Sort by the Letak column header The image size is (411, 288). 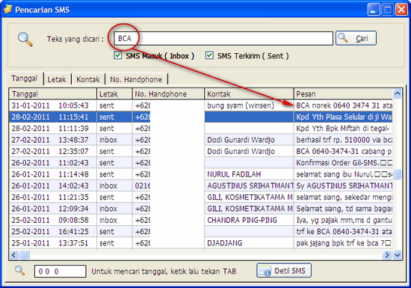click(x=114, y=94)
